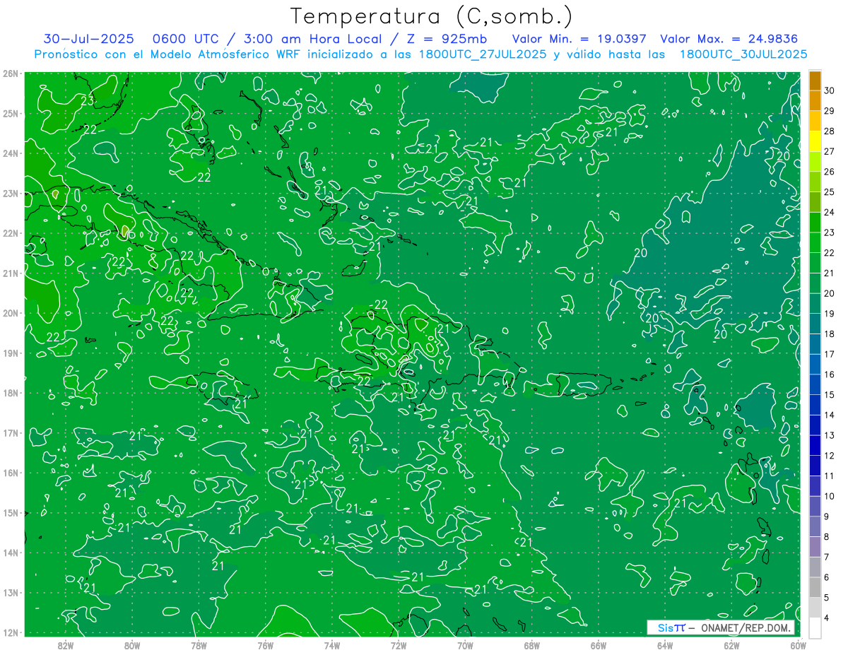Click the color bar scale label 15
Viewport: 848px width, 655px height.
[829, 395]
